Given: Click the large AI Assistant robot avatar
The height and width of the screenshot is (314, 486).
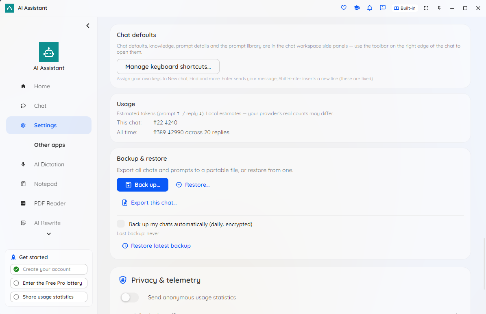Looking at the screenshot, I should coord(49,52).
